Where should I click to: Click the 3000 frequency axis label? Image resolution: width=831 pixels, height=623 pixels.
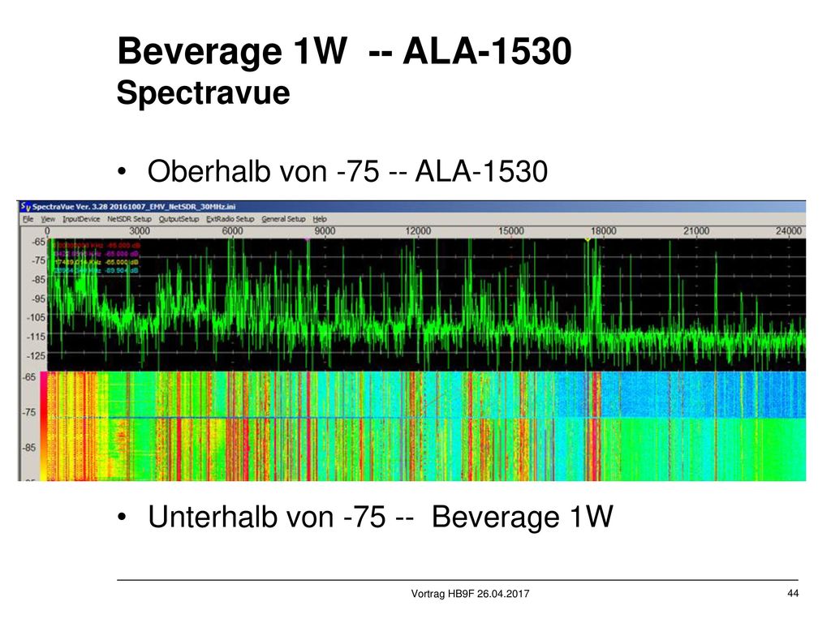(x=140, y=231)
